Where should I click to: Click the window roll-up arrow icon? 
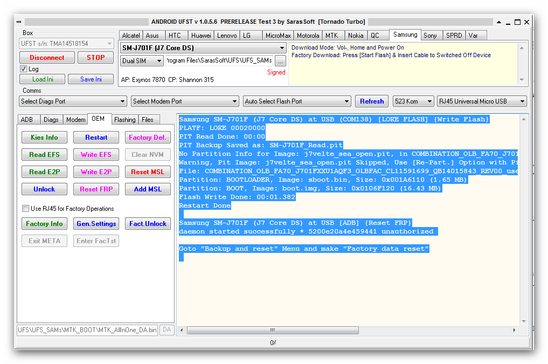point(499,22)
